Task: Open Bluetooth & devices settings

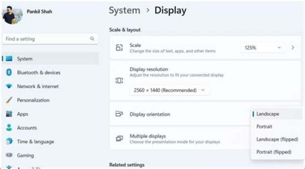Action: 39,72
